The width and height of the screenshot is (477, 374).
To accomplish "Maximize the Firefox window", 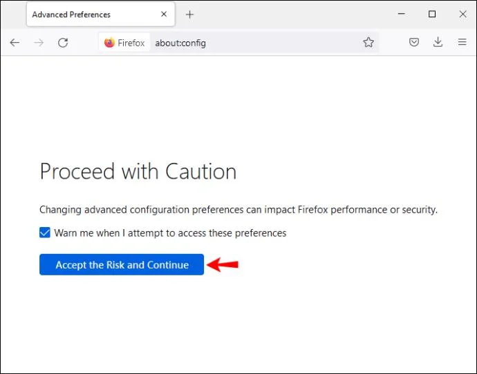I will pos(432,14).
